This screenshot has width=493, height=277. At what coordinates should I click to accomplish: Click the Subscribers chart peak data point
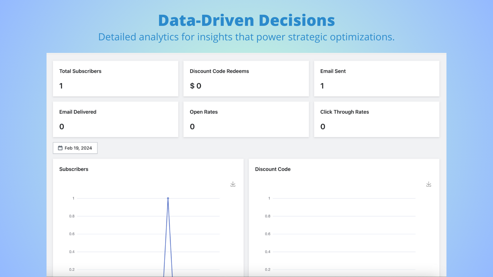(168, 198)
